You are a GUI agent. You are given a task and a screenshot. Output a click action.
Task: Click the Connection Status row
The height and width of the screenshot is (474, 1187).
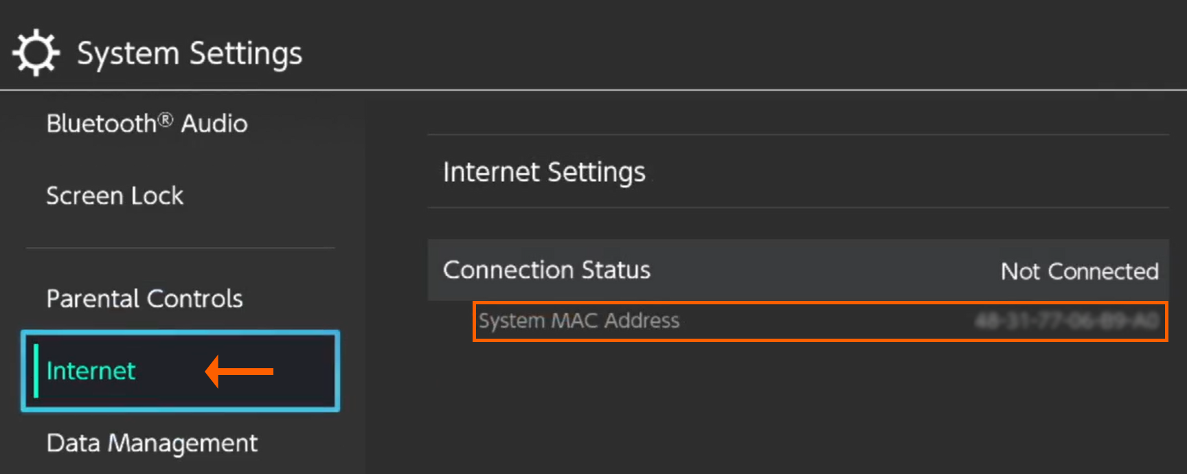pos(797,270)
